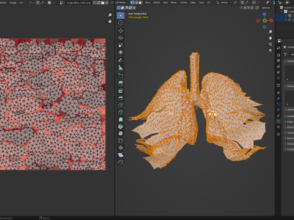
Task: Open Global transform orientation dropdown
Action: pyautogui.click(x=224, y=2)
